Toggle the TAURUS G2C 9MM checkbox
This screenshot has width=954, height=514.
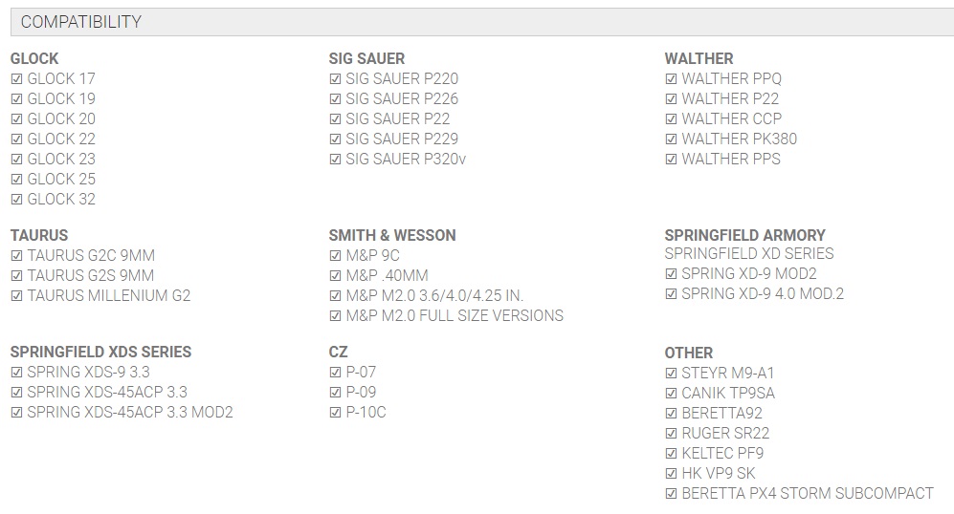[16, 256]
